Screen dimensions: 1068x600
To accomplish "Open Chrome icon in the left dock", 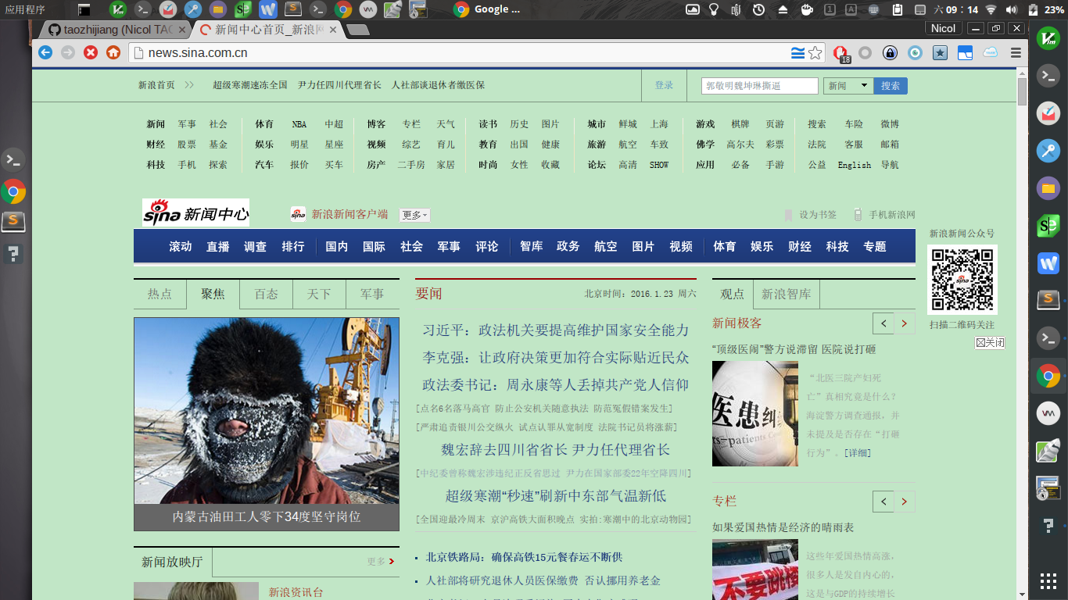I will click(x=13, y=191).
